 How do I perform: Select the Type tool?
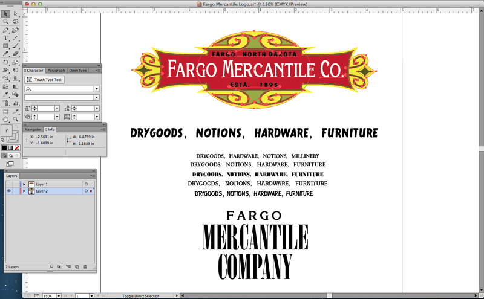(5, 38)
